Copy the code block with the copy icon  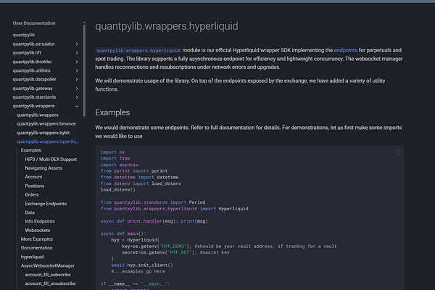[x=397, y=152]
